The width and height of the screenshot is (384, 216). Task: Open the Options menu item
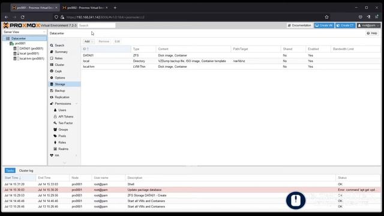[x=60, y=77]
